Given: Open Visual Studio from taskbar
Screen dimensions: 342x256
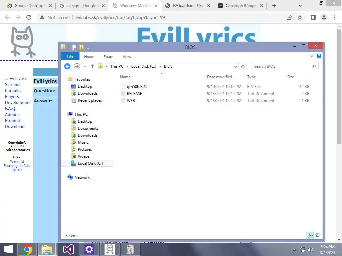Looking at the screenshot, I should click(68, 249).
